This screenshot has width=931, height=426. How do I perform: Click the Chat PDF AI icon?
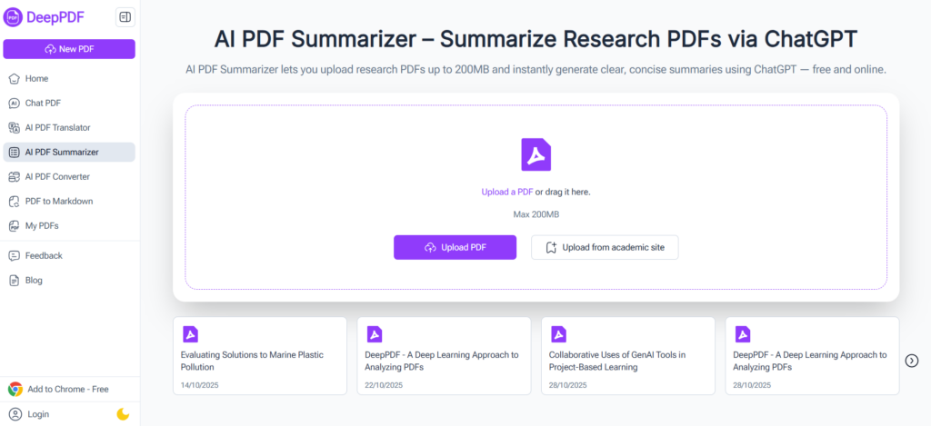[15, 104]
